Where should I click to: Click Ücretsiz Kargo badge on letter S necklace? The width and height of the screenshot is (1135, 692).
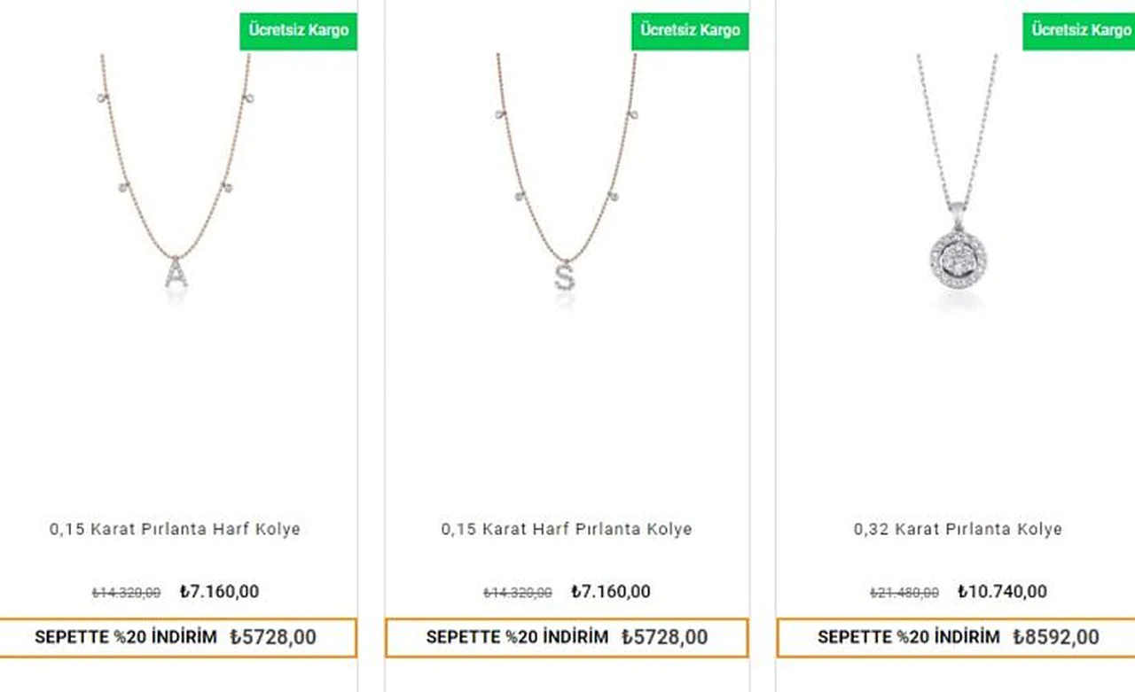pos(690,31)
